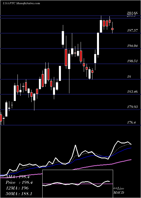
Task: Click the tall white candle rising through 194.04
Action: click(98, 44)
